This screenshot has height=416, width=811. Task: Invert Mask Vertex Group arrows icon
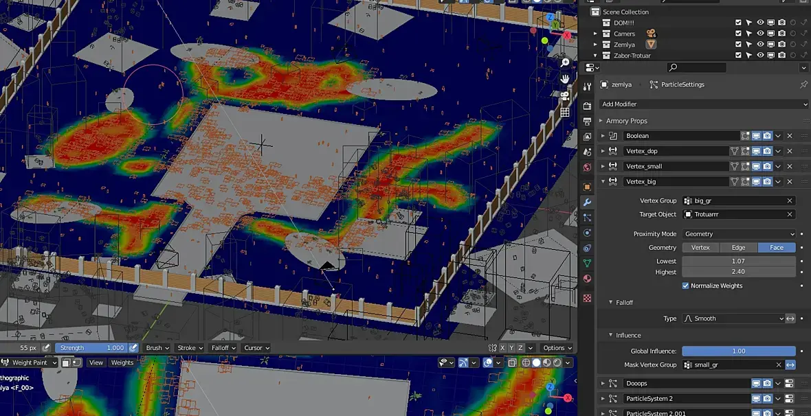click(790, 365)
